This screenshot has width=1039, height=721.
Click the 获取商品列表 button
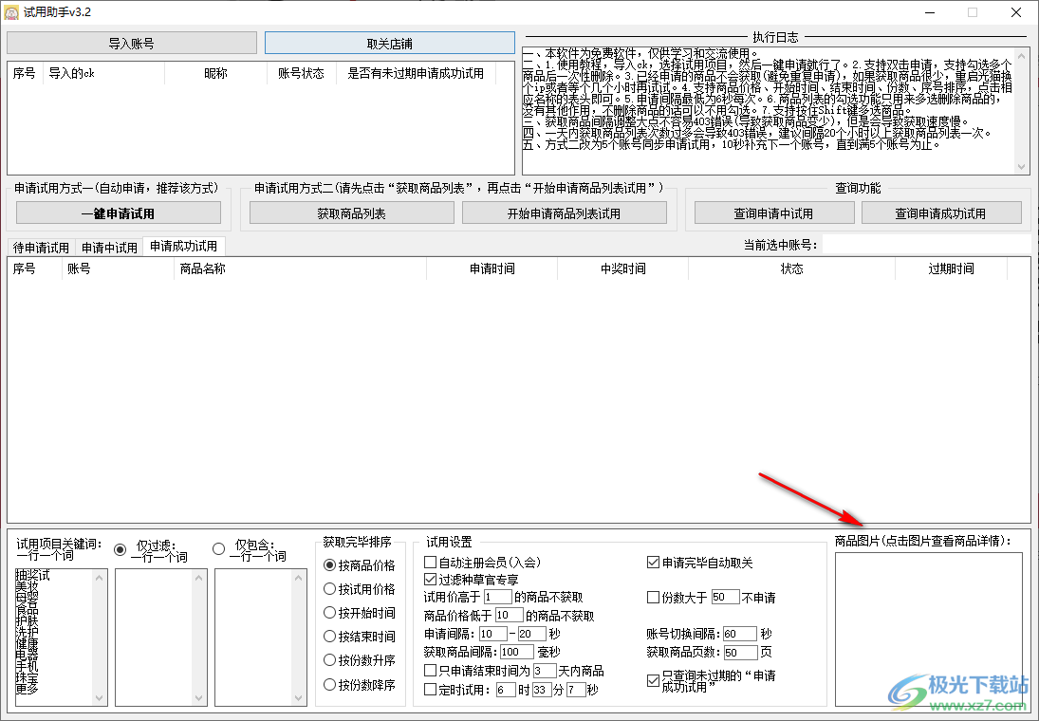(x=352, y=213)
